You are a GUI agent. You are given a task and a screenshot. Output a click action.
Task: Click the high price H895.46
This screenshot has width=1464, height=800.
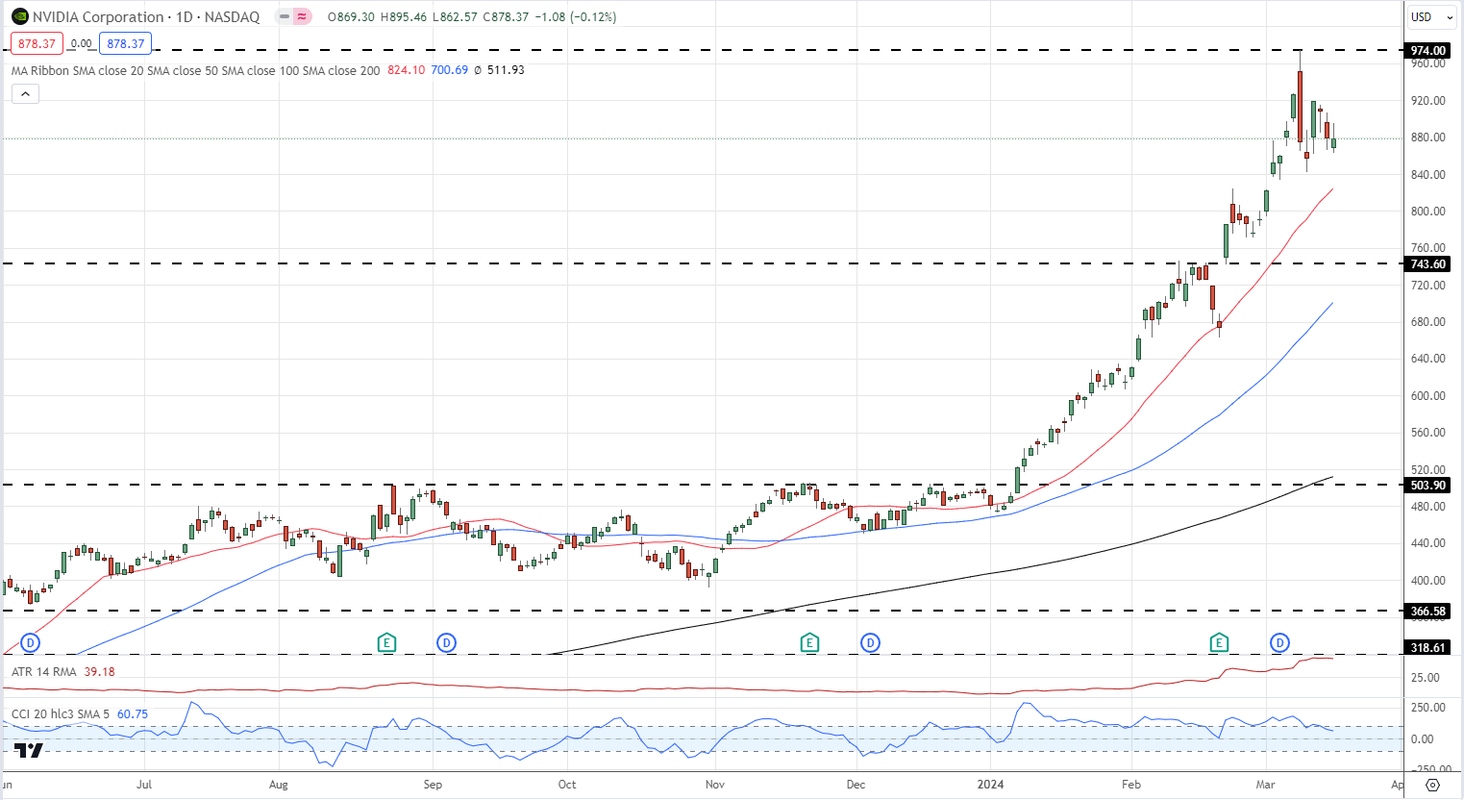coord(404,16)
